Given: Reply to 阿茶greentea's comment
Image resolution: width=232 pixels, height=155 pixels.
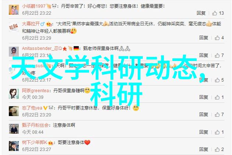Looking at the screenshot, I should pyautogui.click(x=204, y=97).
